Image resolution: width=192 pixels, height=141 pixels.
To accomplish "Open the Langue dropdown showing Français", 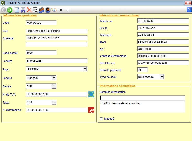I will click(54, 78).
